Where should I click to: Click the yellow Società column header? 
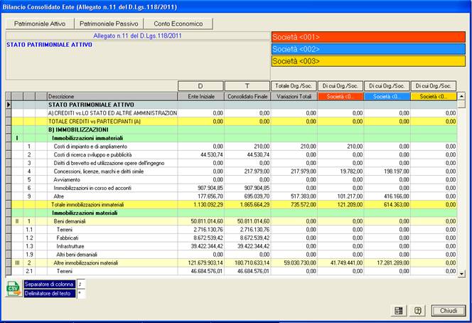coord(434,97)
